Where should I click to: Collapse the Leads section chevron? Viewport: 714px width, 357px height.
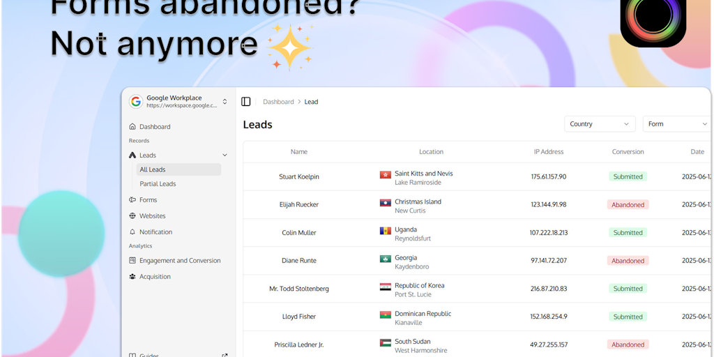point(225,155)
